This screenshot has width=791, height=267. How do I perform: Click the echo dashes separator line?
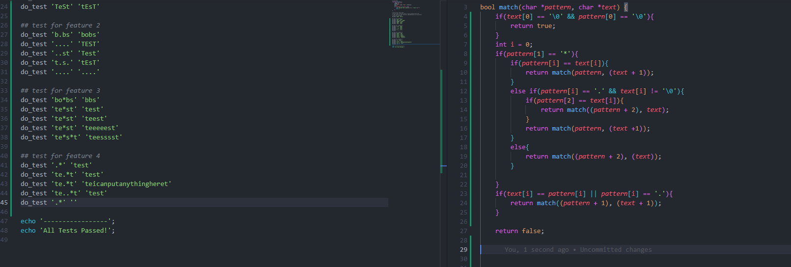pyautogui.click(x=74, y=221)
